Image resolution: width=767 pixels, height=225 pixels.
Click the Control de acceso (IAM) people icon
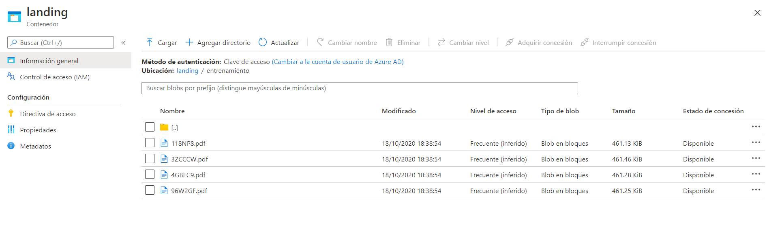click(x=11, y=77)
